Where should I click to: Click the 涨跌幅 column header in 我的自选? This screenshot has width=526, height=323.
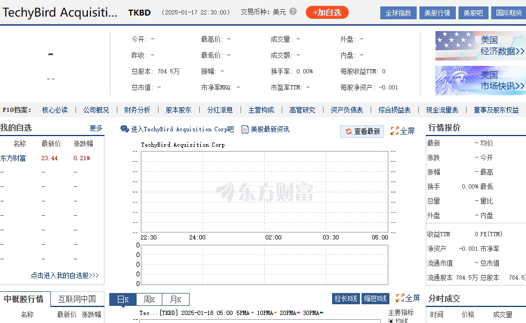[83, 144]
